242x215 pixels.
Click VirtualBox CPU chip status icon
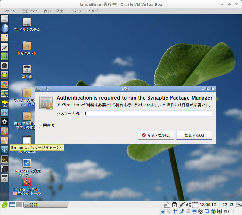pyautogui.click(x=207, y=211)
